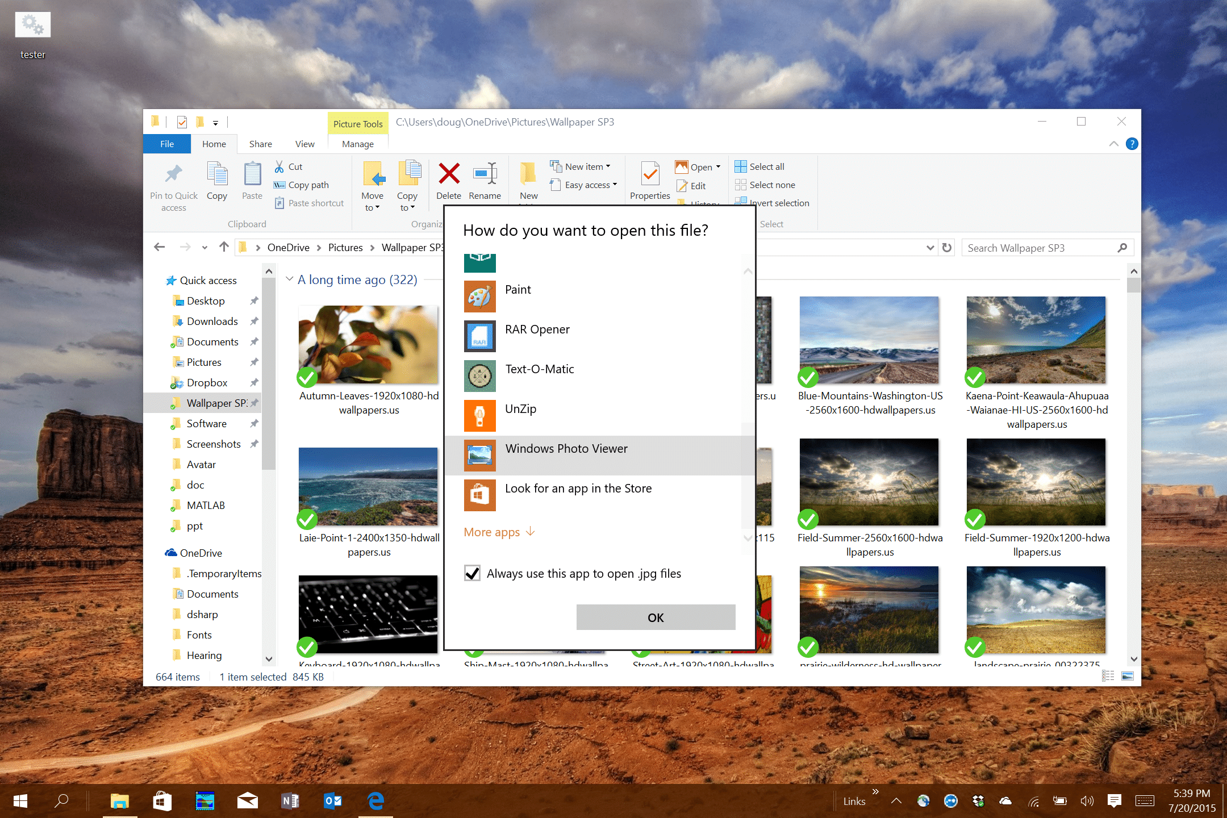The height and width of the screenshot is (818, 1227).
Task: Open Microsoft Edge from the taskbar
Action: click(375, 801)
